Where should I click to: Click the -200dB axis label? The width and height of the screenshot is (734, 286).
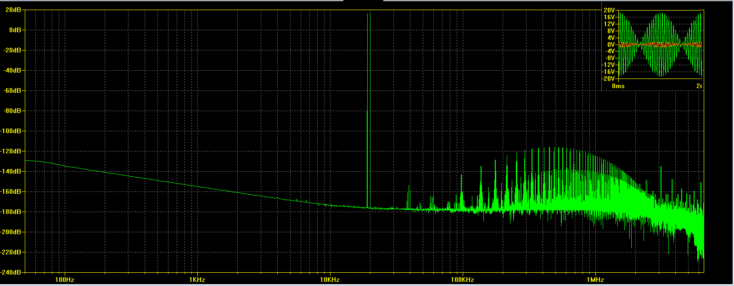11,232
